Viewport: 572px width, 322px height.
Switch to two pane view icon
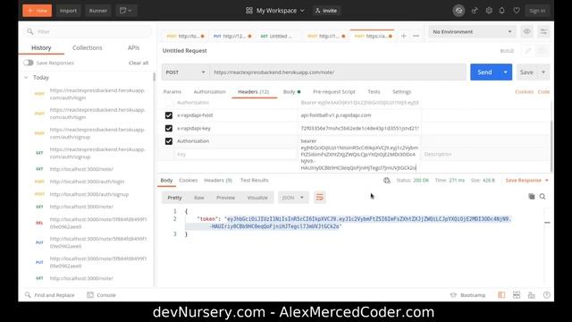(517, 295)
